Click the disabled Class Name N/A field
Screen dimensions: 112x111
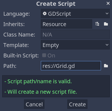[75, 34]
